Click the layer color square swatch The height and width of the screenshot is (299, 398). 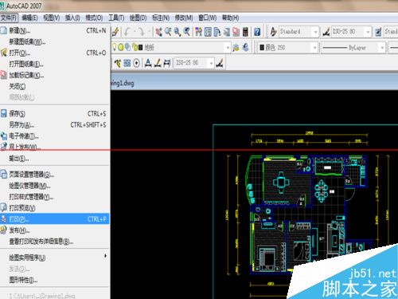point(141,48)
